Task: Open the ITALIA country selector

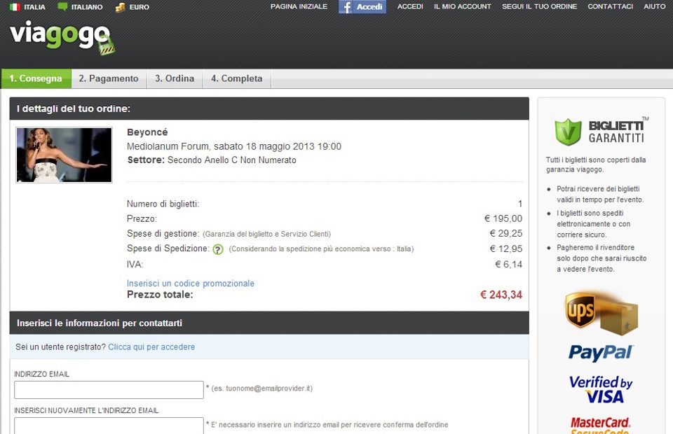Action: coord(34,7)
